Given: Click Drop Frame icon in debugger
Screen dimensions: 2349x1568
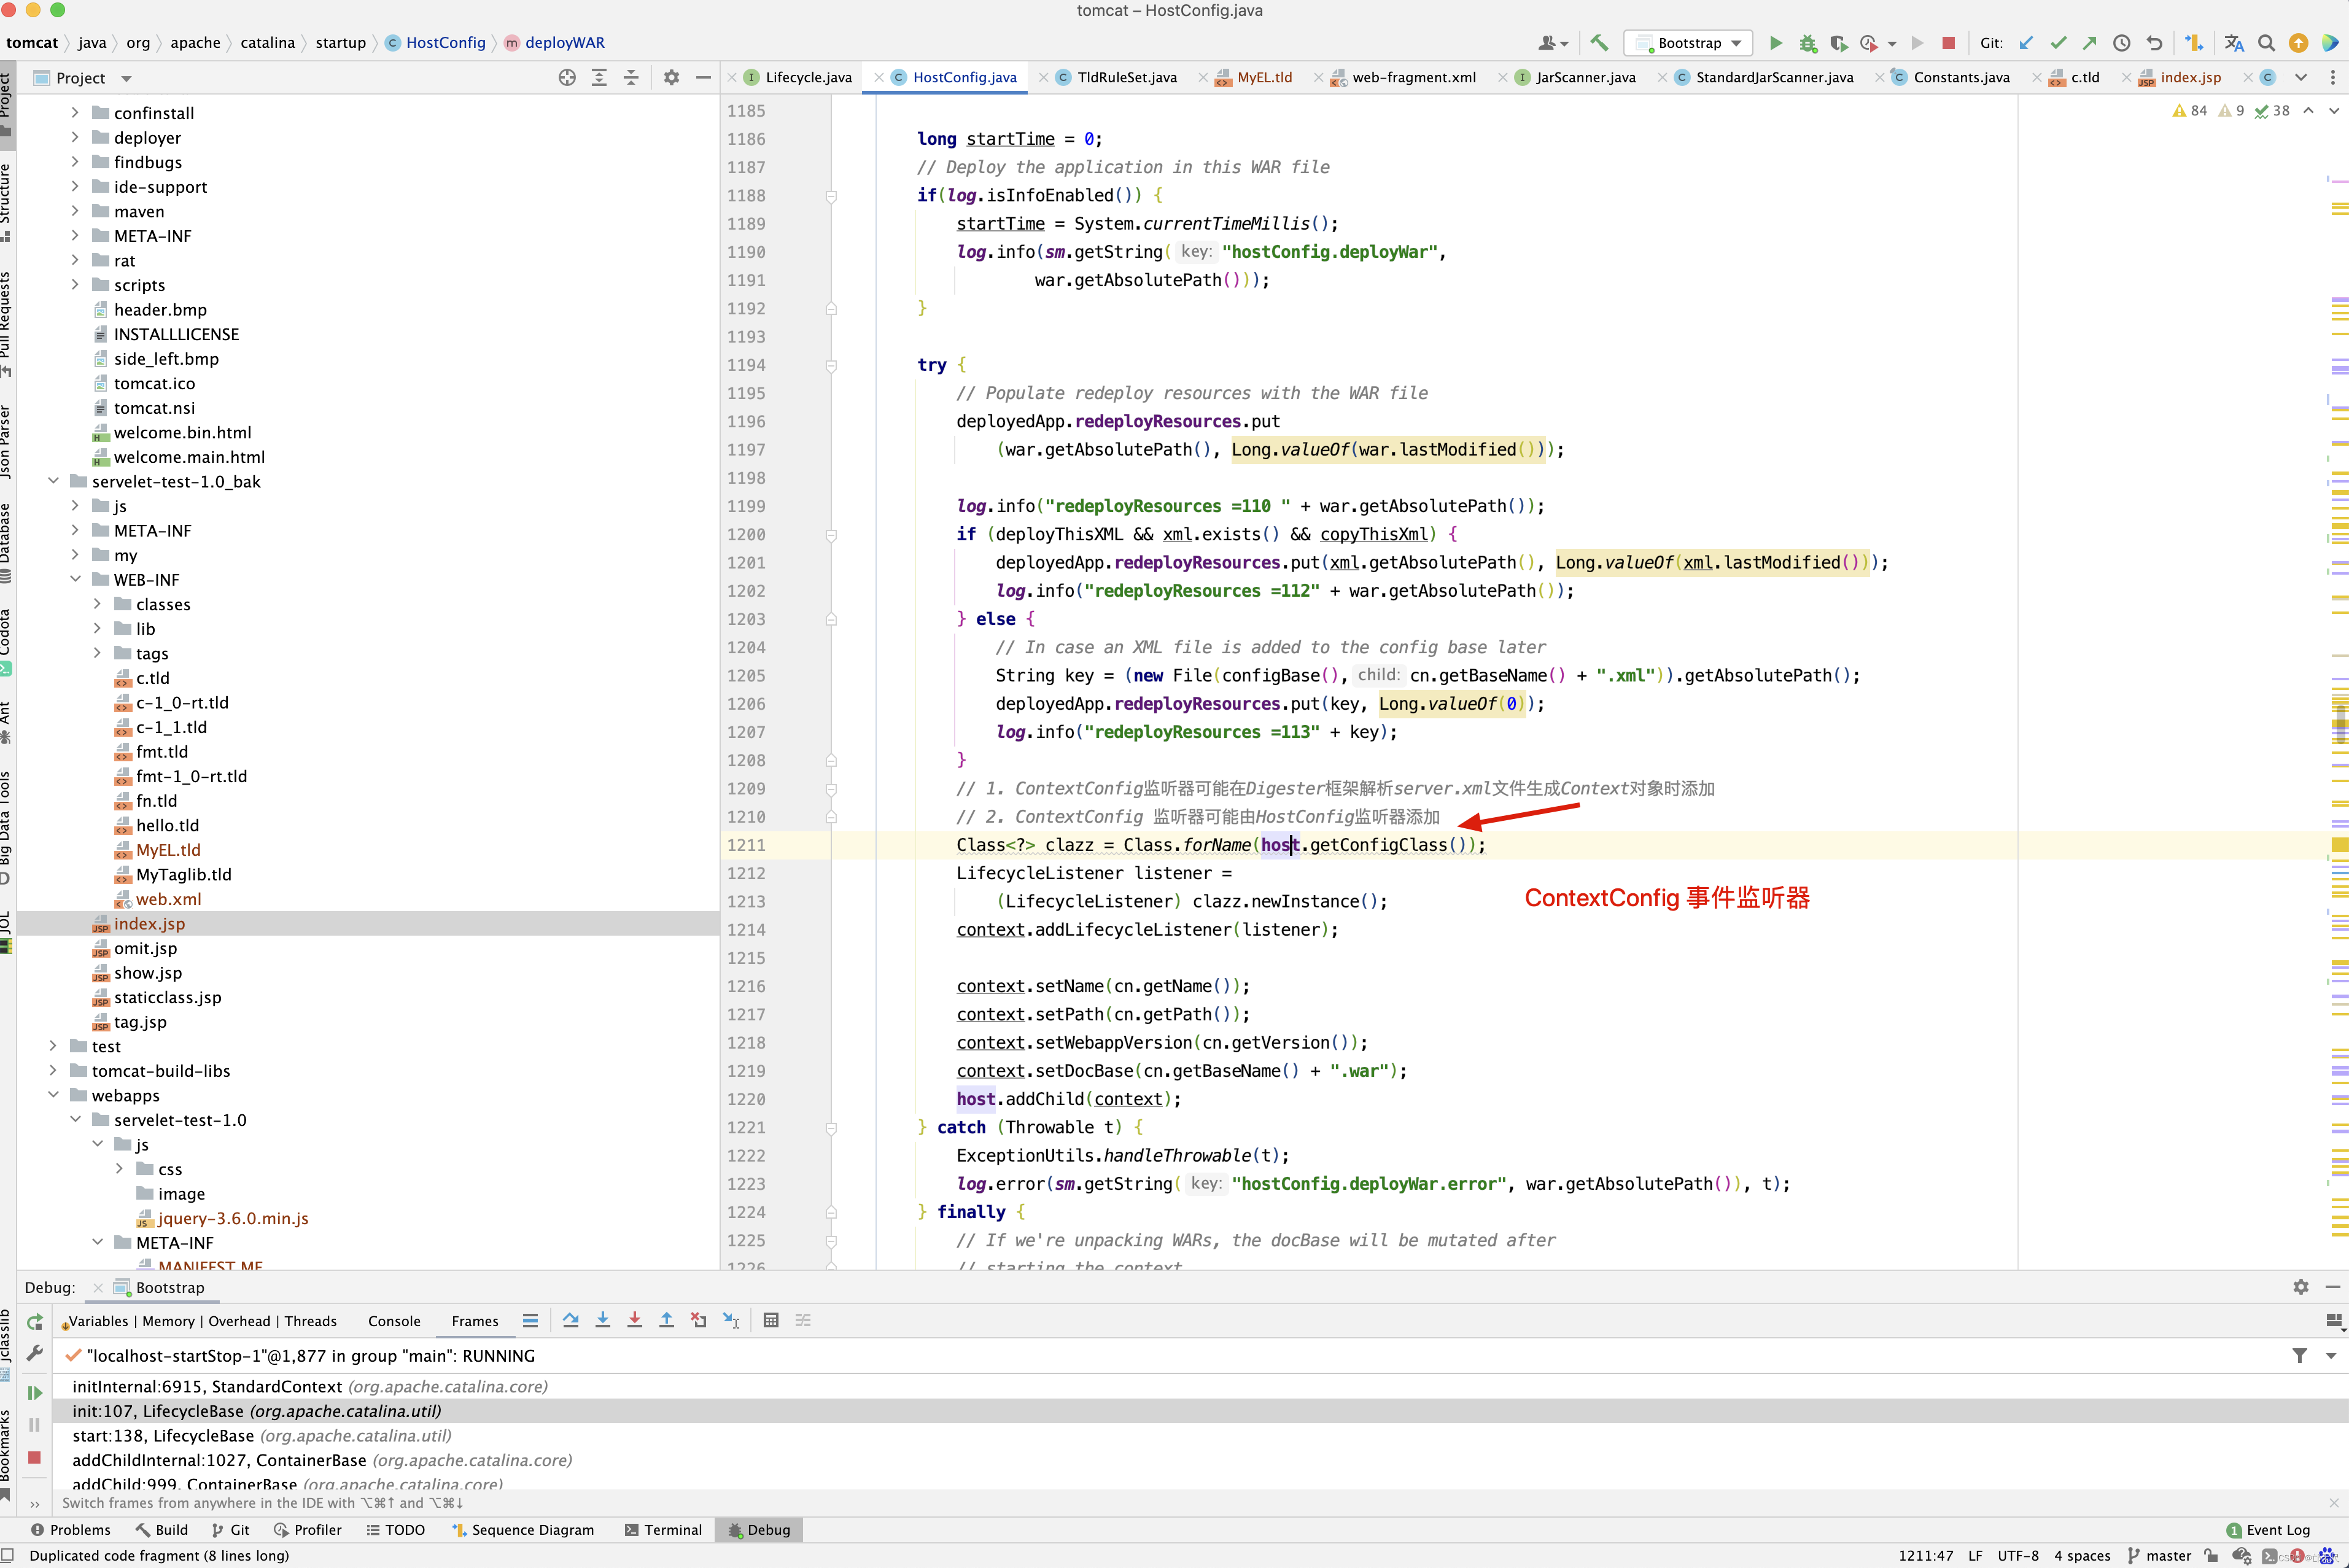Looking at the screenshot, I should [x=699, y=1321].
